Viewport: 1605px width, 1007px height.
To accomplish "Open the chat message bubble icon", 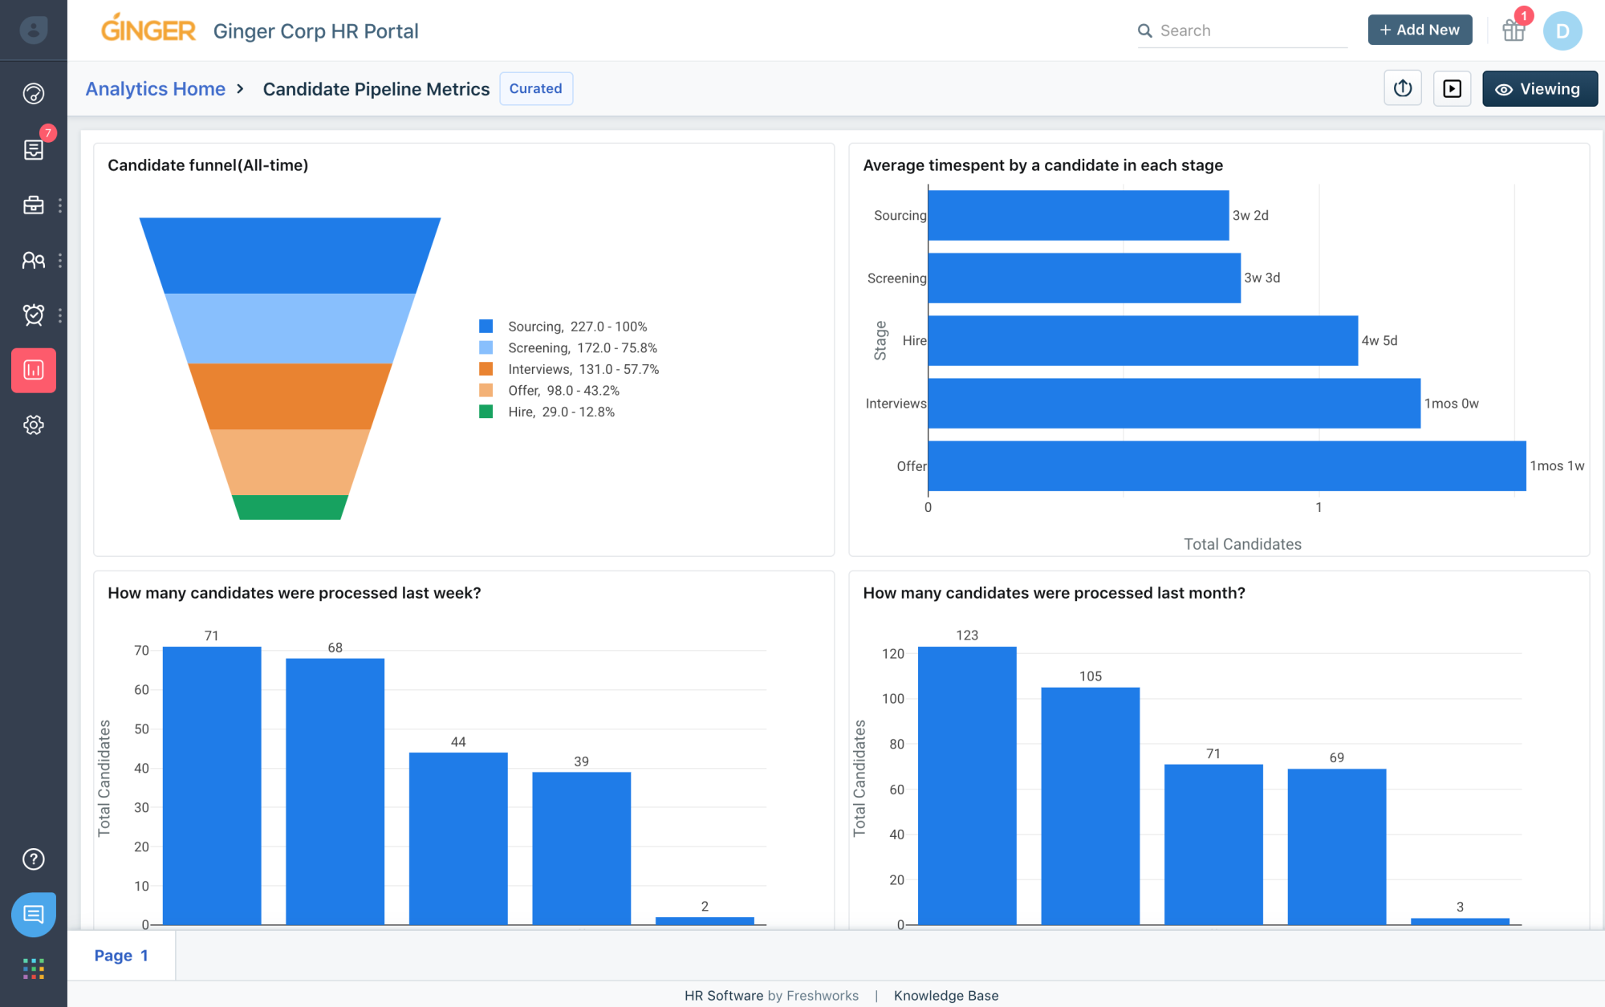I will 33,914.
